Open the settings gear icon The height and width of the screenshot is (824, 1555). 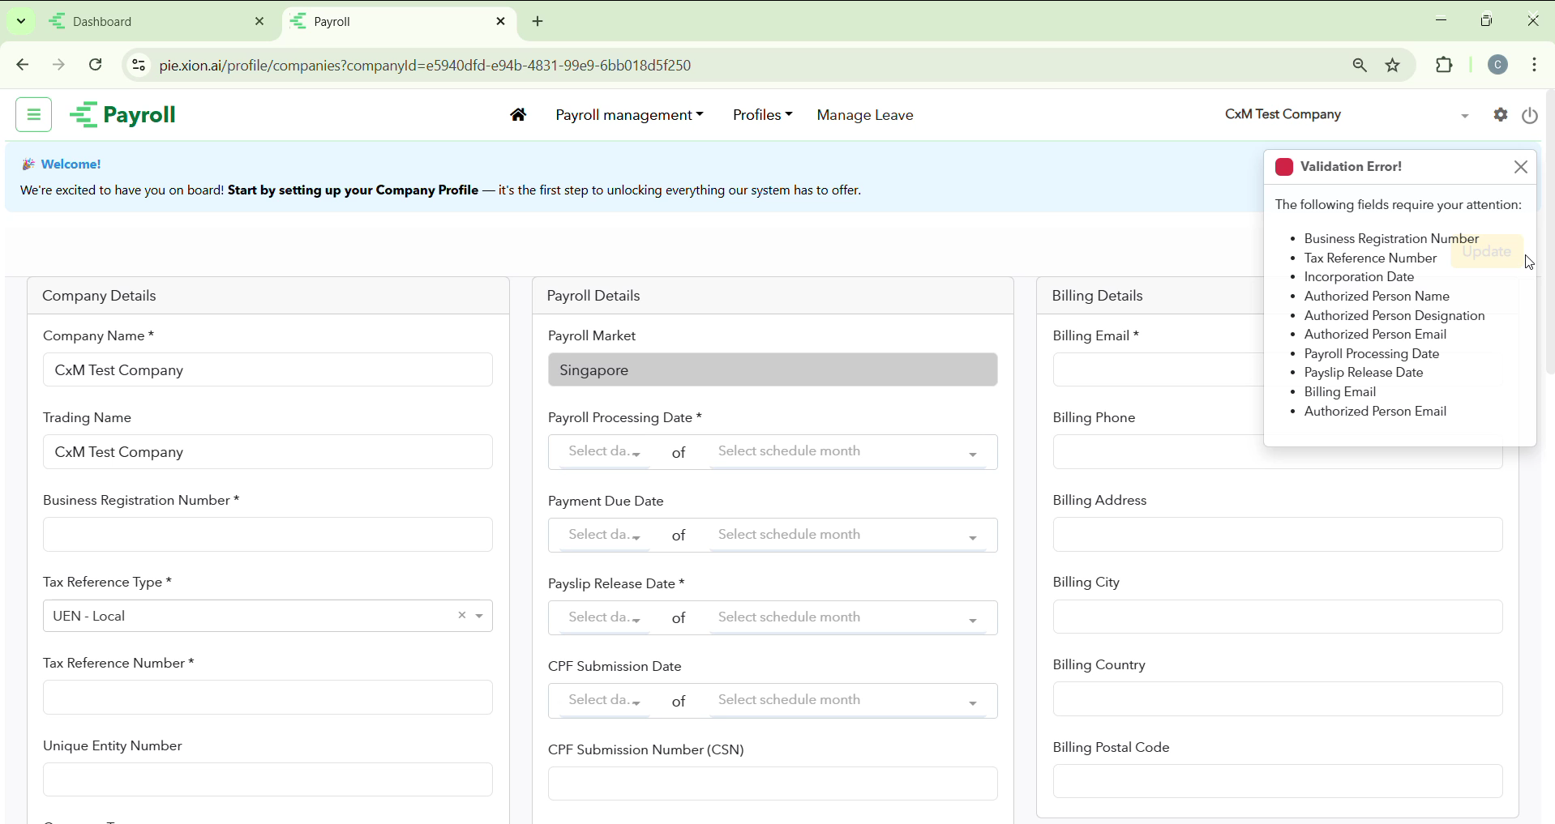[1500, 116]
